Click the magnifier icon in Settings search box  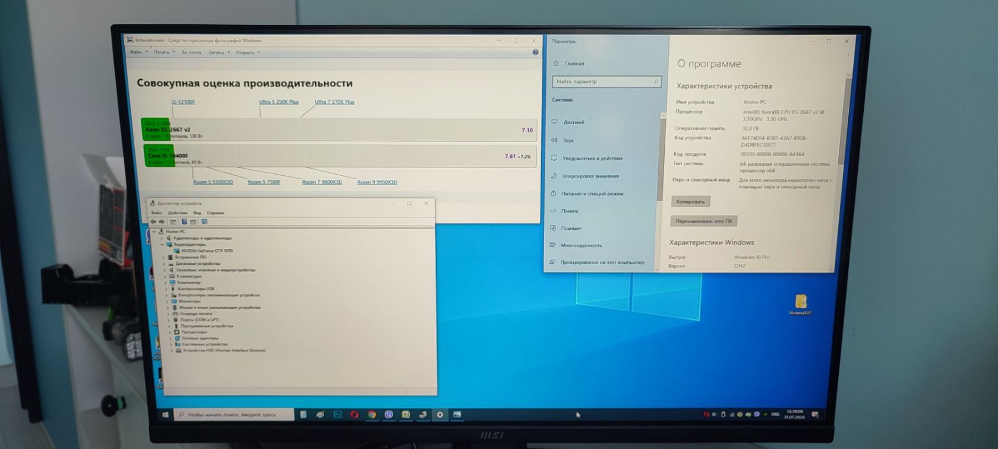click(656, 81)
